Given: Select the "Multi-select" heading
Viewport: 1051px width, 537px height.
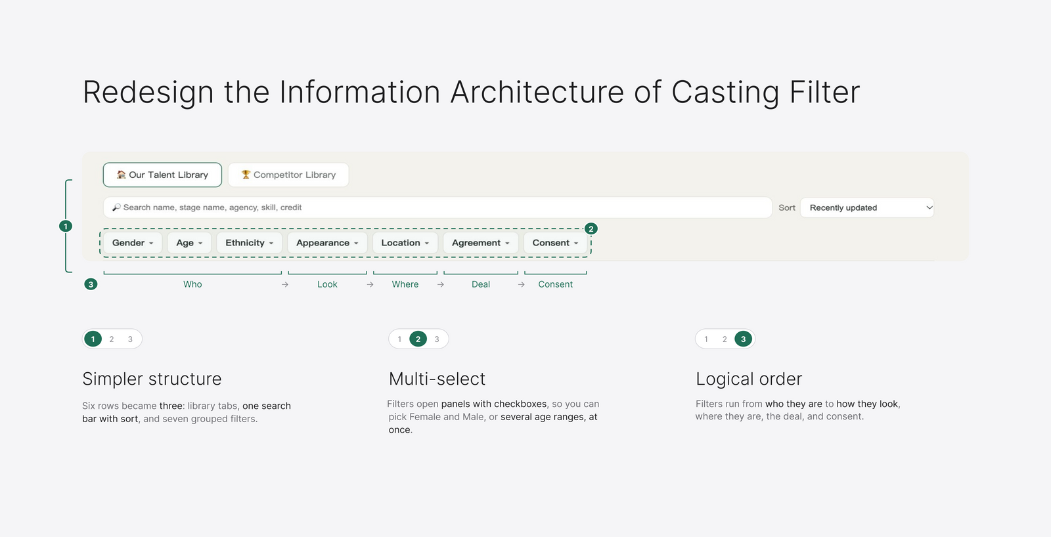Looking at the screenshot, I should [x=437, y=379].
